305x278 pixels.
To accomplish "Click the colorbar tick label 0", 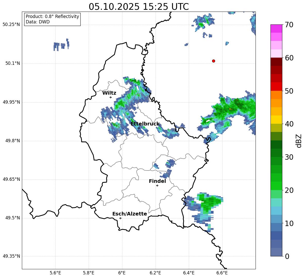I will [287, 256].
